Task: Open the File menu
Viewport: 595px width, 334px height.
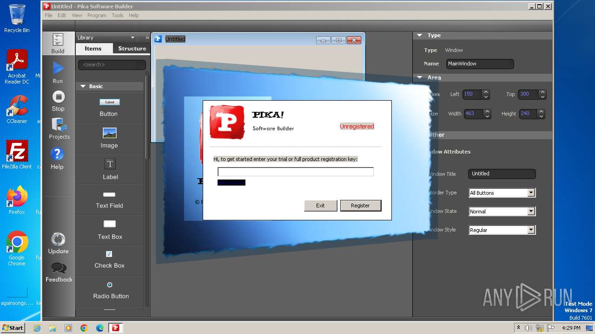Action: click(x=48, y=15)
